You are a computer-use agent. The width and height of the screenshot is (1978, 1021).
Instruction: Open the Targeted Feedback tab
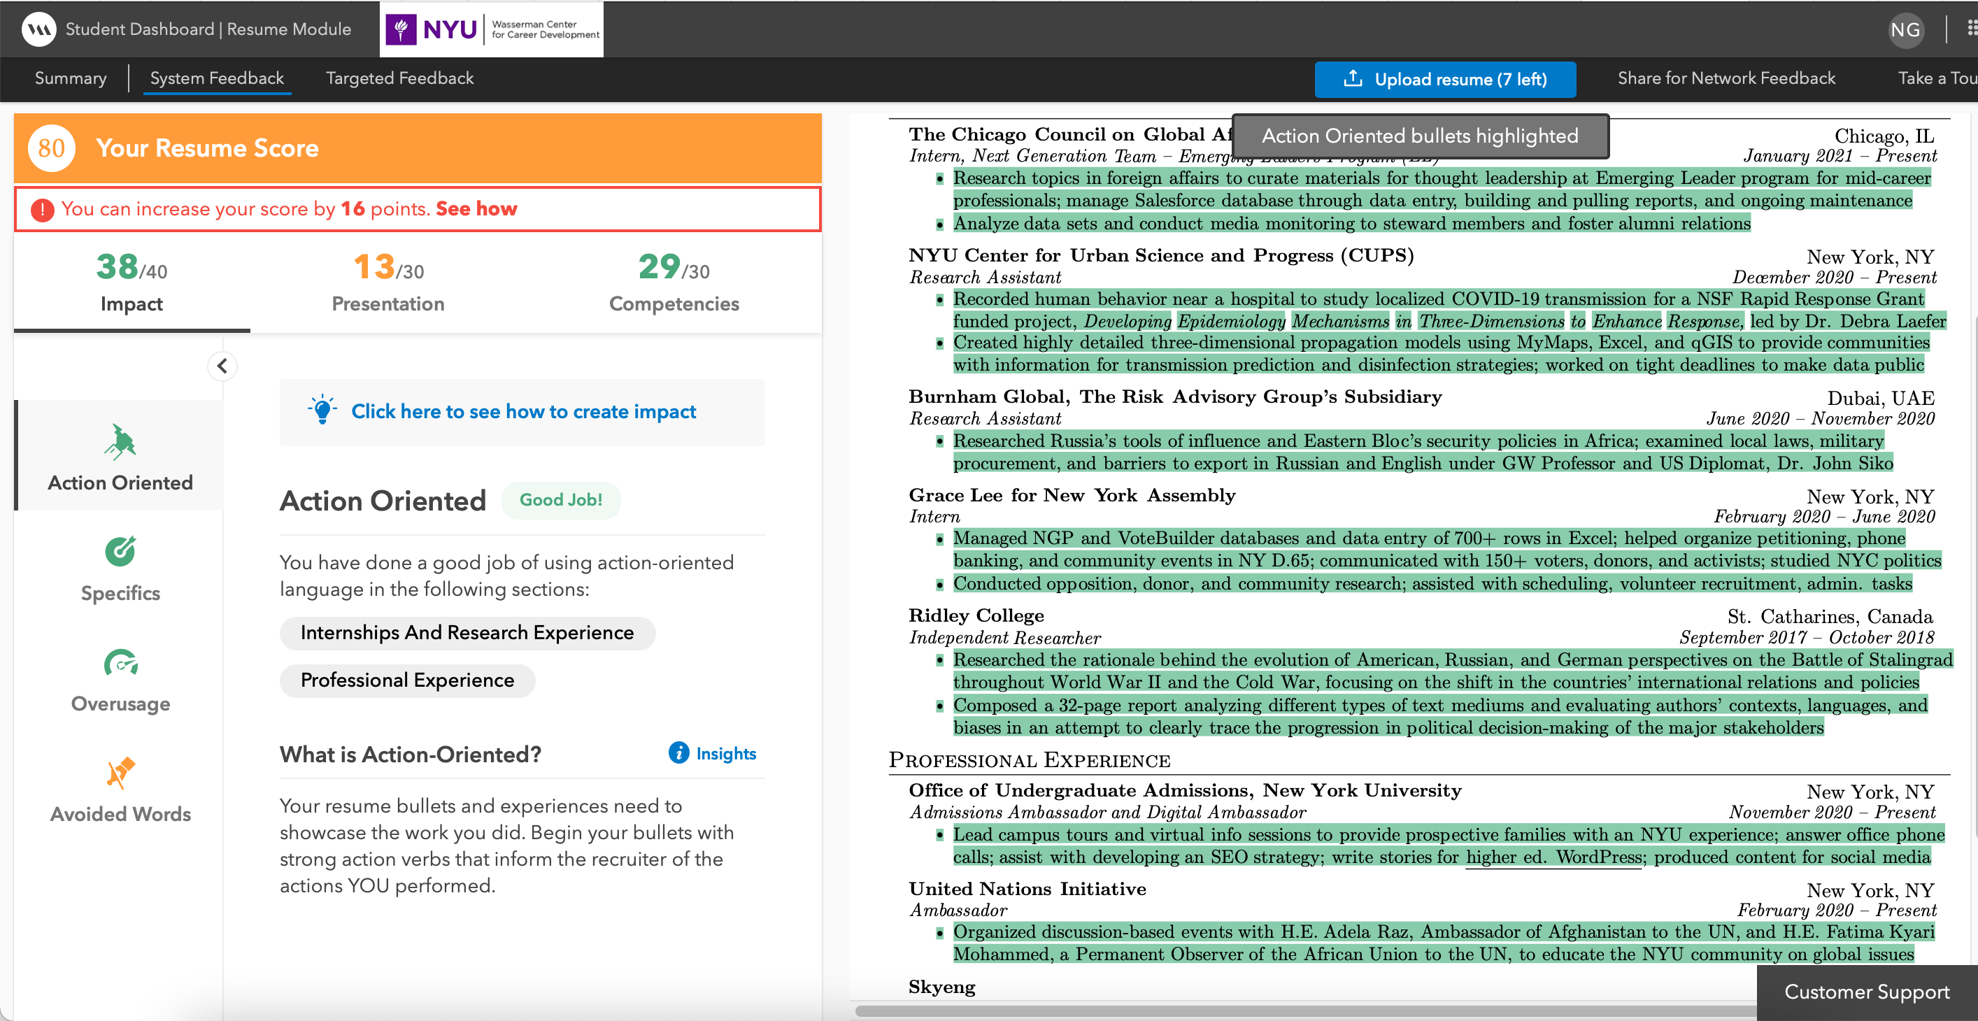click(399, 78)
